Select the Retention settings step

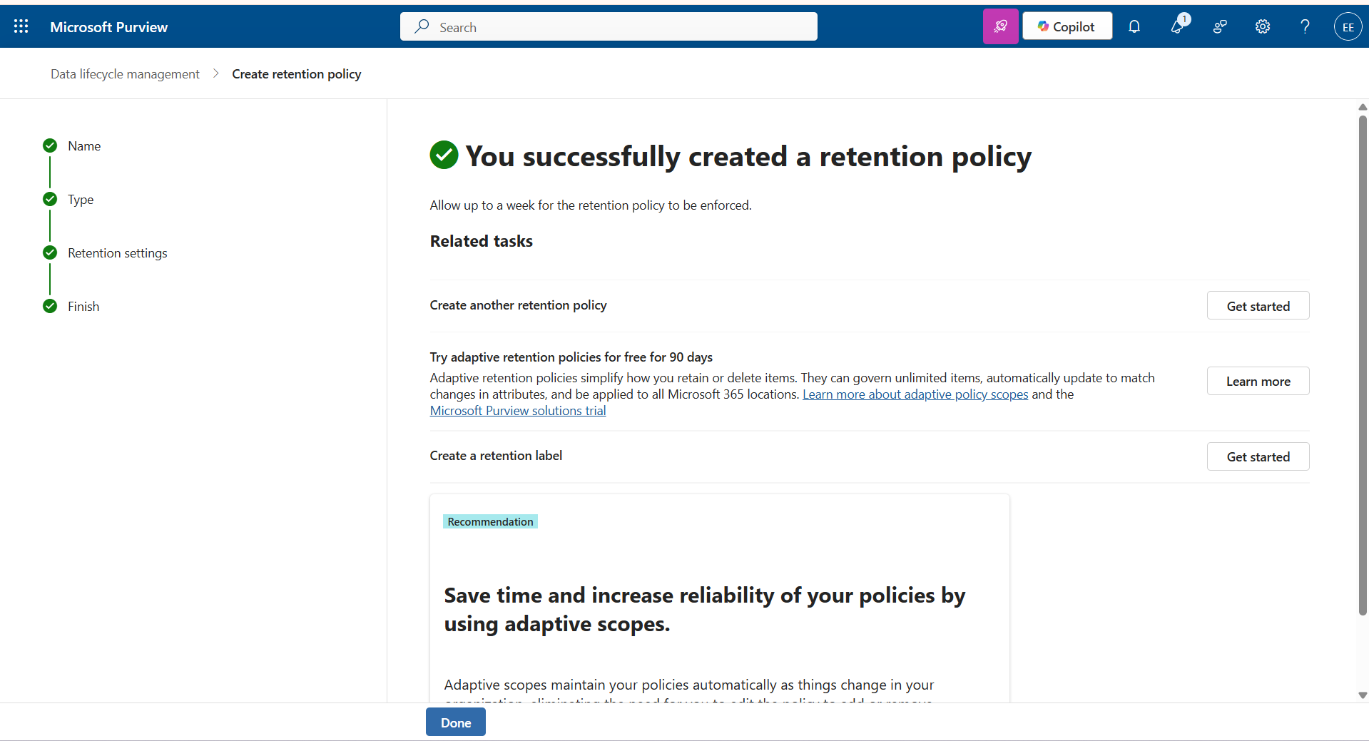pos(118,252)
